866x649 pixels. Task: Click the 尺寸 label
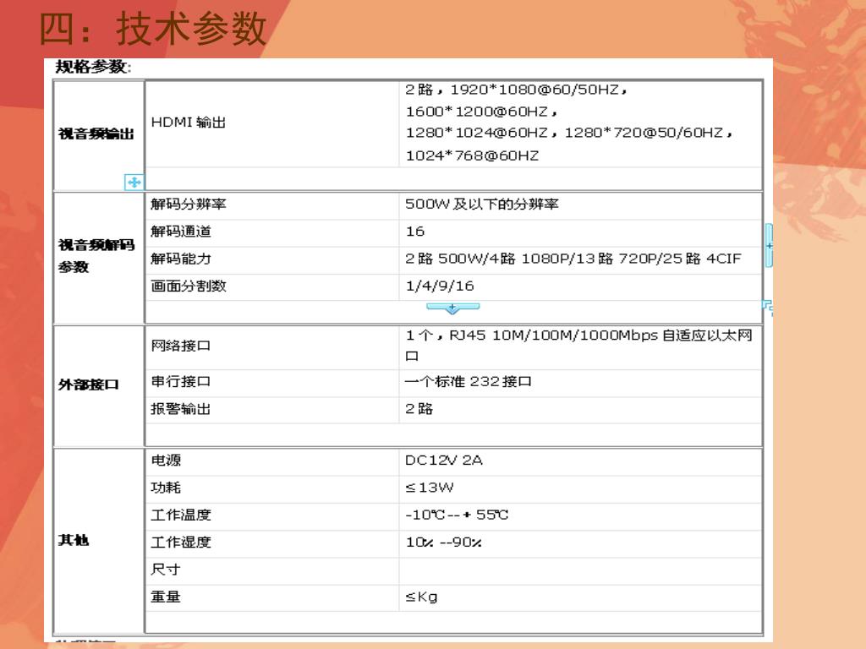[166, 569]
